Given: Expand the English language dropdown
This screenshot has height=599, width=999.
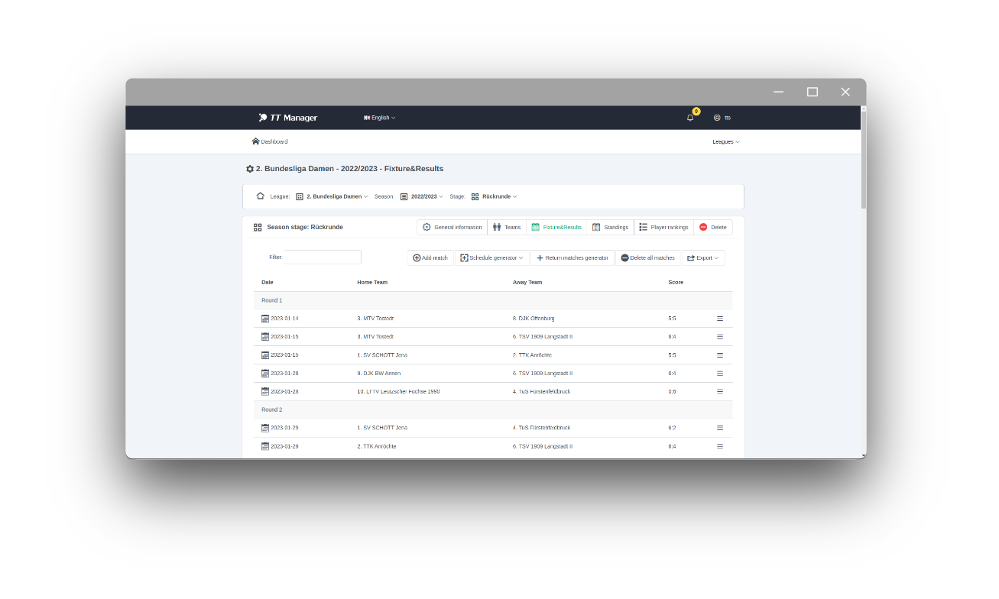Looking at the screenshot, I should click(x=379, y=118).
